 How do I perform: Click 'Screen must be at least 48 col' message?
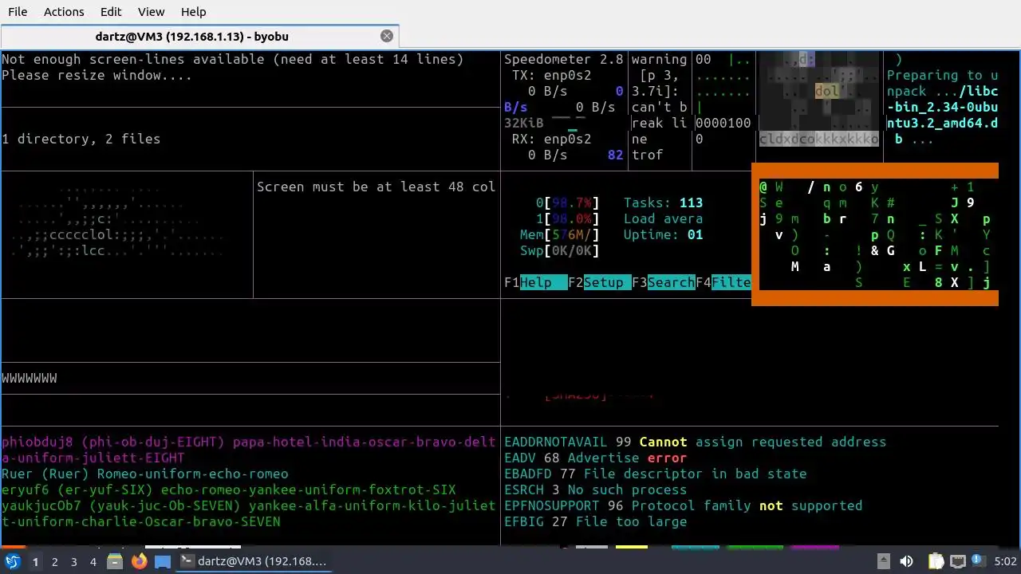(x=376, y=187)
